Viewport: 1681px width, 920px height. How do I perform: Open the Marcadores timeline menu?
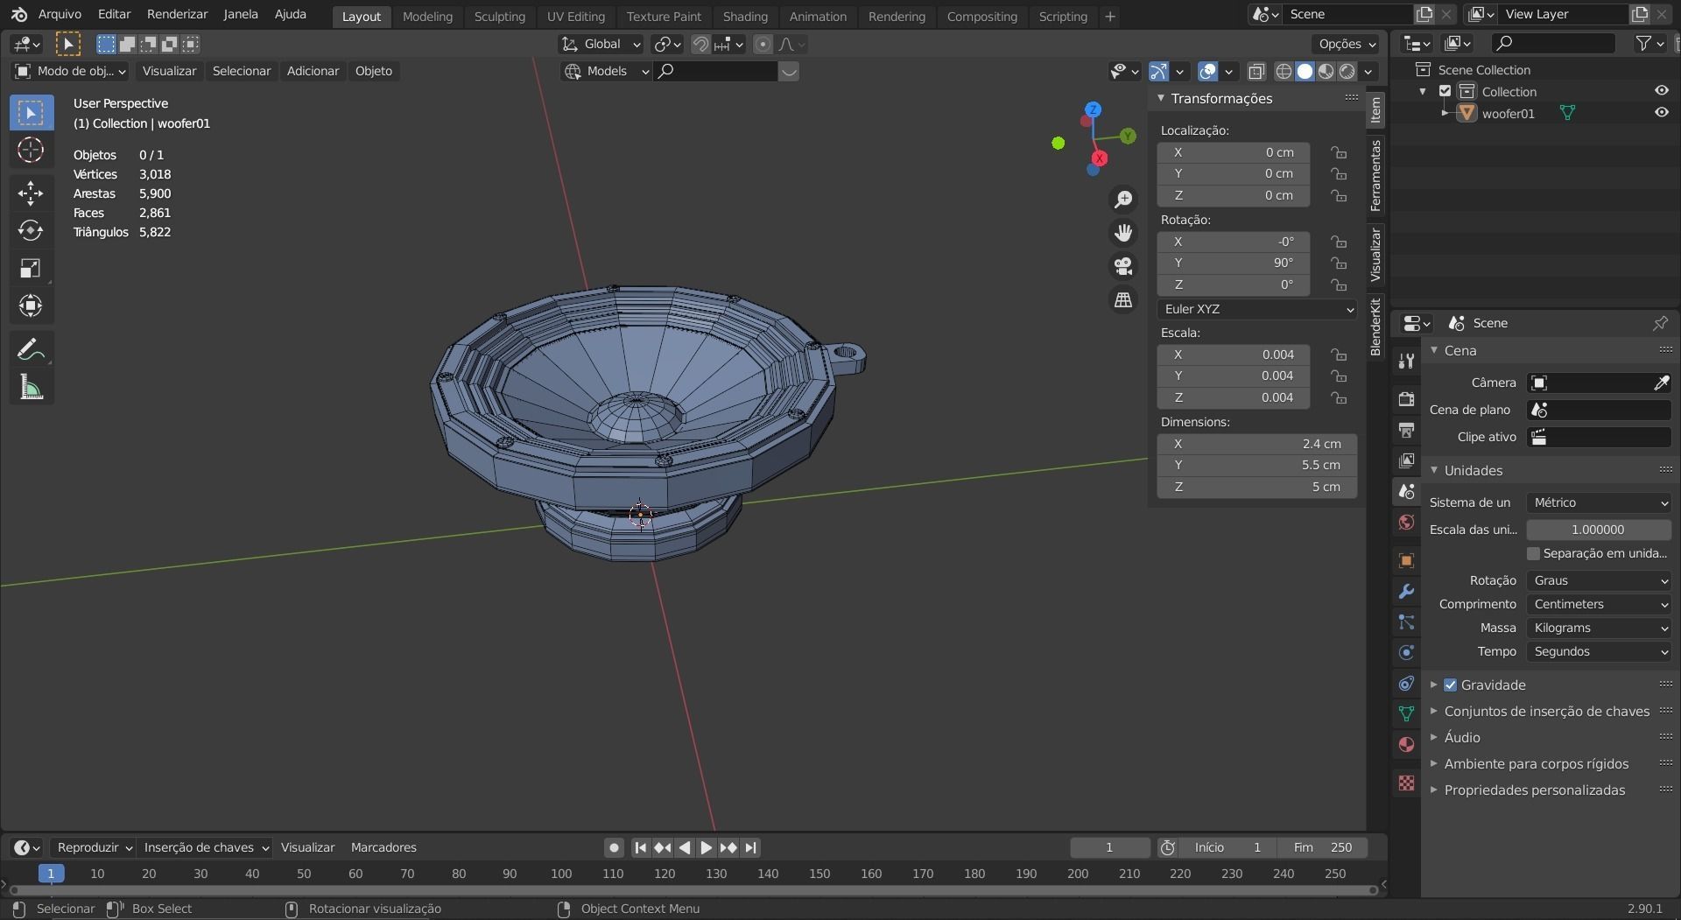(x=383, y=847)
